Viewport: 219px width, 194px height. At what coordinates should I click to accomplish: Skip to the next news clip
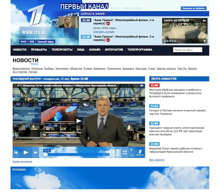[36, 152]
